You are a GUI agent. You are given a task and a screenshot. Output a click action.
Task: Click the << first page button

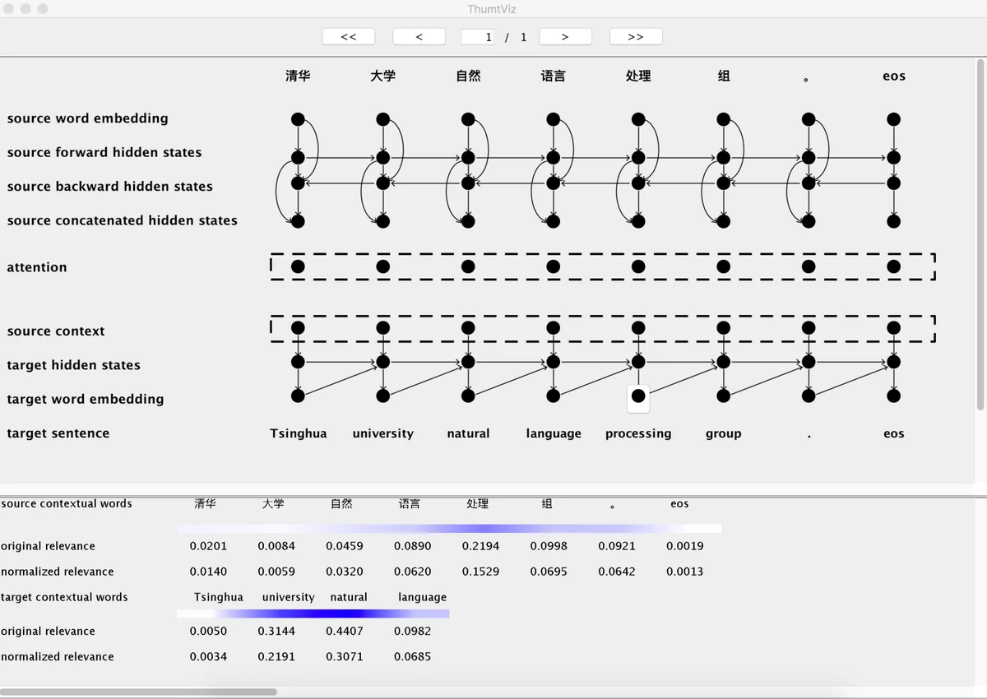[348, 36]
